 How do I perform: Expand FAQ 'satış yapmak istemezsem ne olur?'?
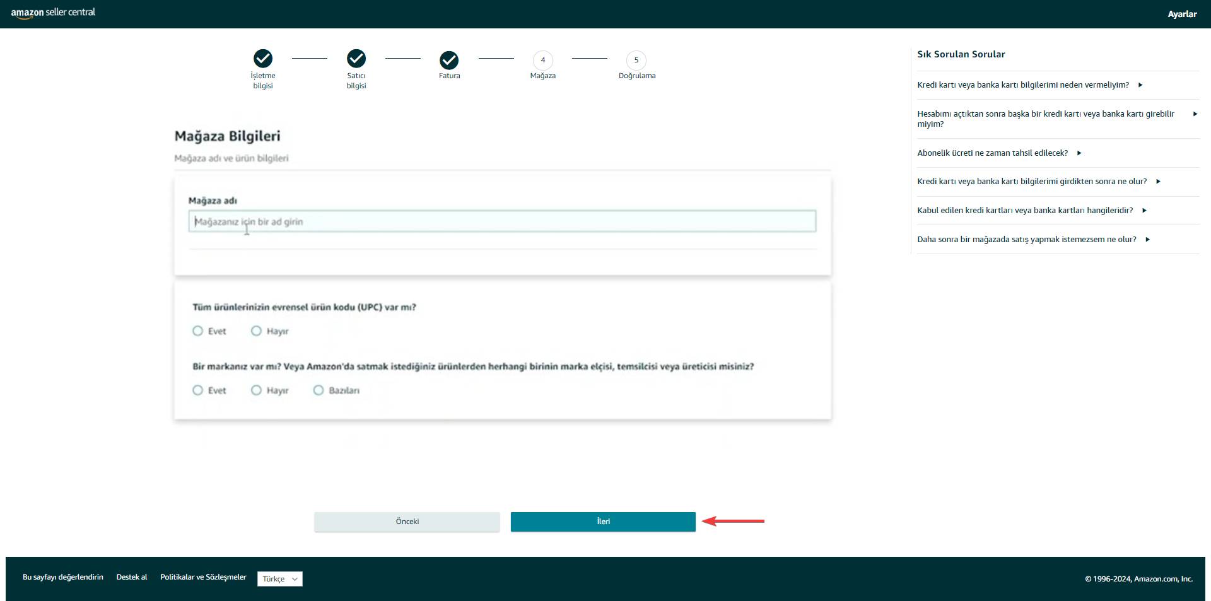(x=1033, y=240)
